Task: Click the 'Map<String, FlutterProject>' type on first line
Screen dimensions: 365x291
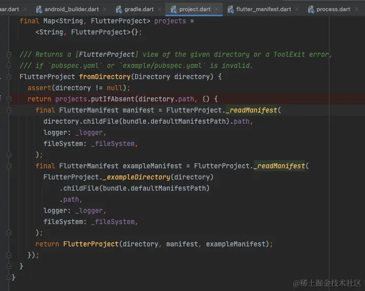Action: 97,21
